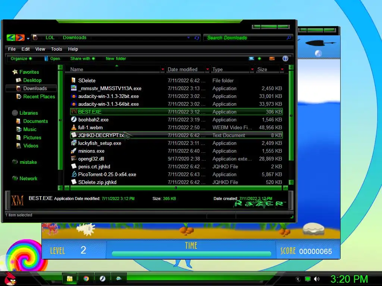Image resolution: width=382 pixels, height=286 pixels.
Task: Click the change view icon
Action: pyautogui.click(x=251, y=58)
